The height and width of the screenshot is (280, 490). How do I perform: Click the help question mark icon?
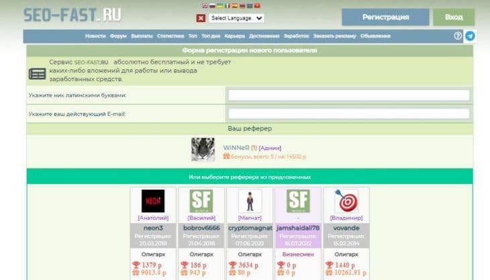point(458,36)
